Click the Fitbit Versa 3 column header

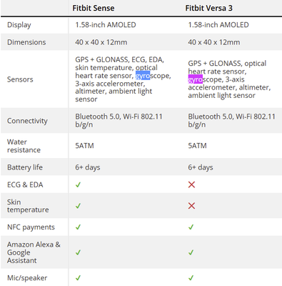coord(209,8)
